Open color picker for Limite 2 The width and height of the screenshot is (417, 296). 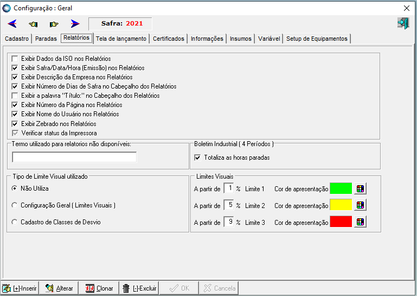[360, 205]
